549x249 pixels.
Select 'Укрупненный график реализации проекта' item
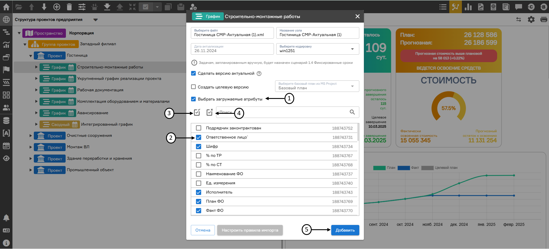point(119,79)
